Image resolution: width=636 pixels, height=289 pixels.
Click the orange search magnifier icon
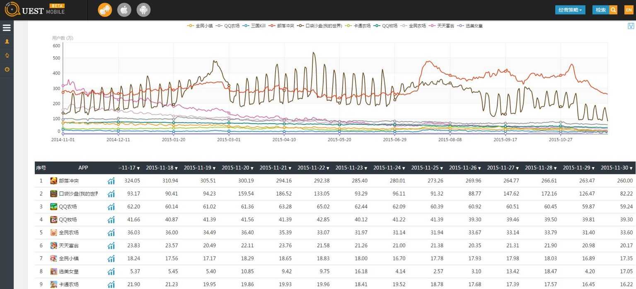pyautogui.click(x=613, y=10)
